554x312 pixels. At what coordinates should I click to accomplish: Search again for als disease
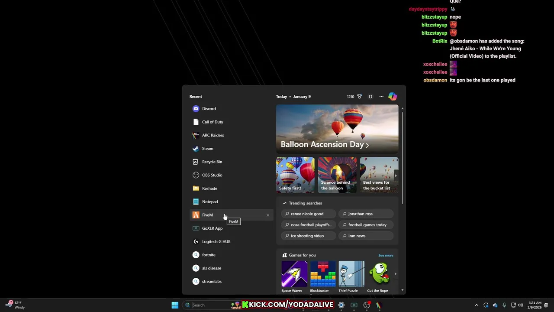[x=232, y=268]
